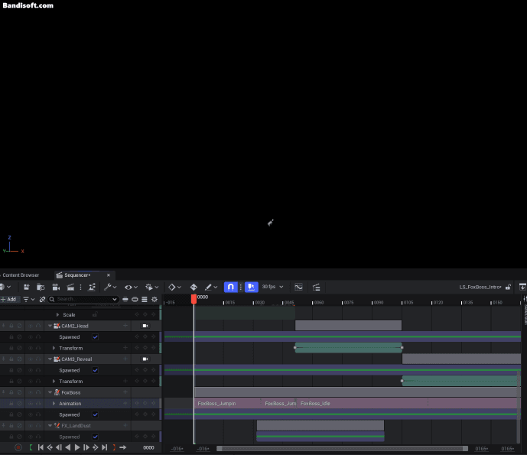This screenshot has width=527, height=455.
Task: Click the lock icon beside LS_FoxBoss_Intro
Action: [x=508, y=287]
